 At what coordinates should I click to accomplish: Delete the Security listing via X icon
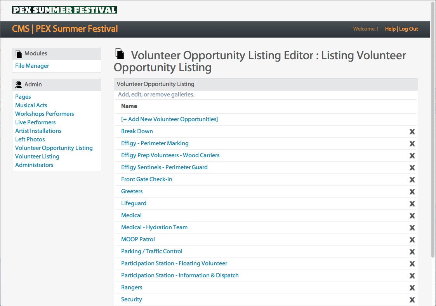coord(412,300)
